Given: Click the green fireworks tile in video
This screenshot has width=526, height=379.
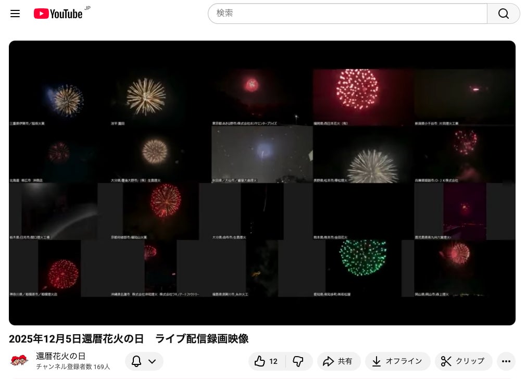Looking at the screenshot, I should [x=362, y=258].
